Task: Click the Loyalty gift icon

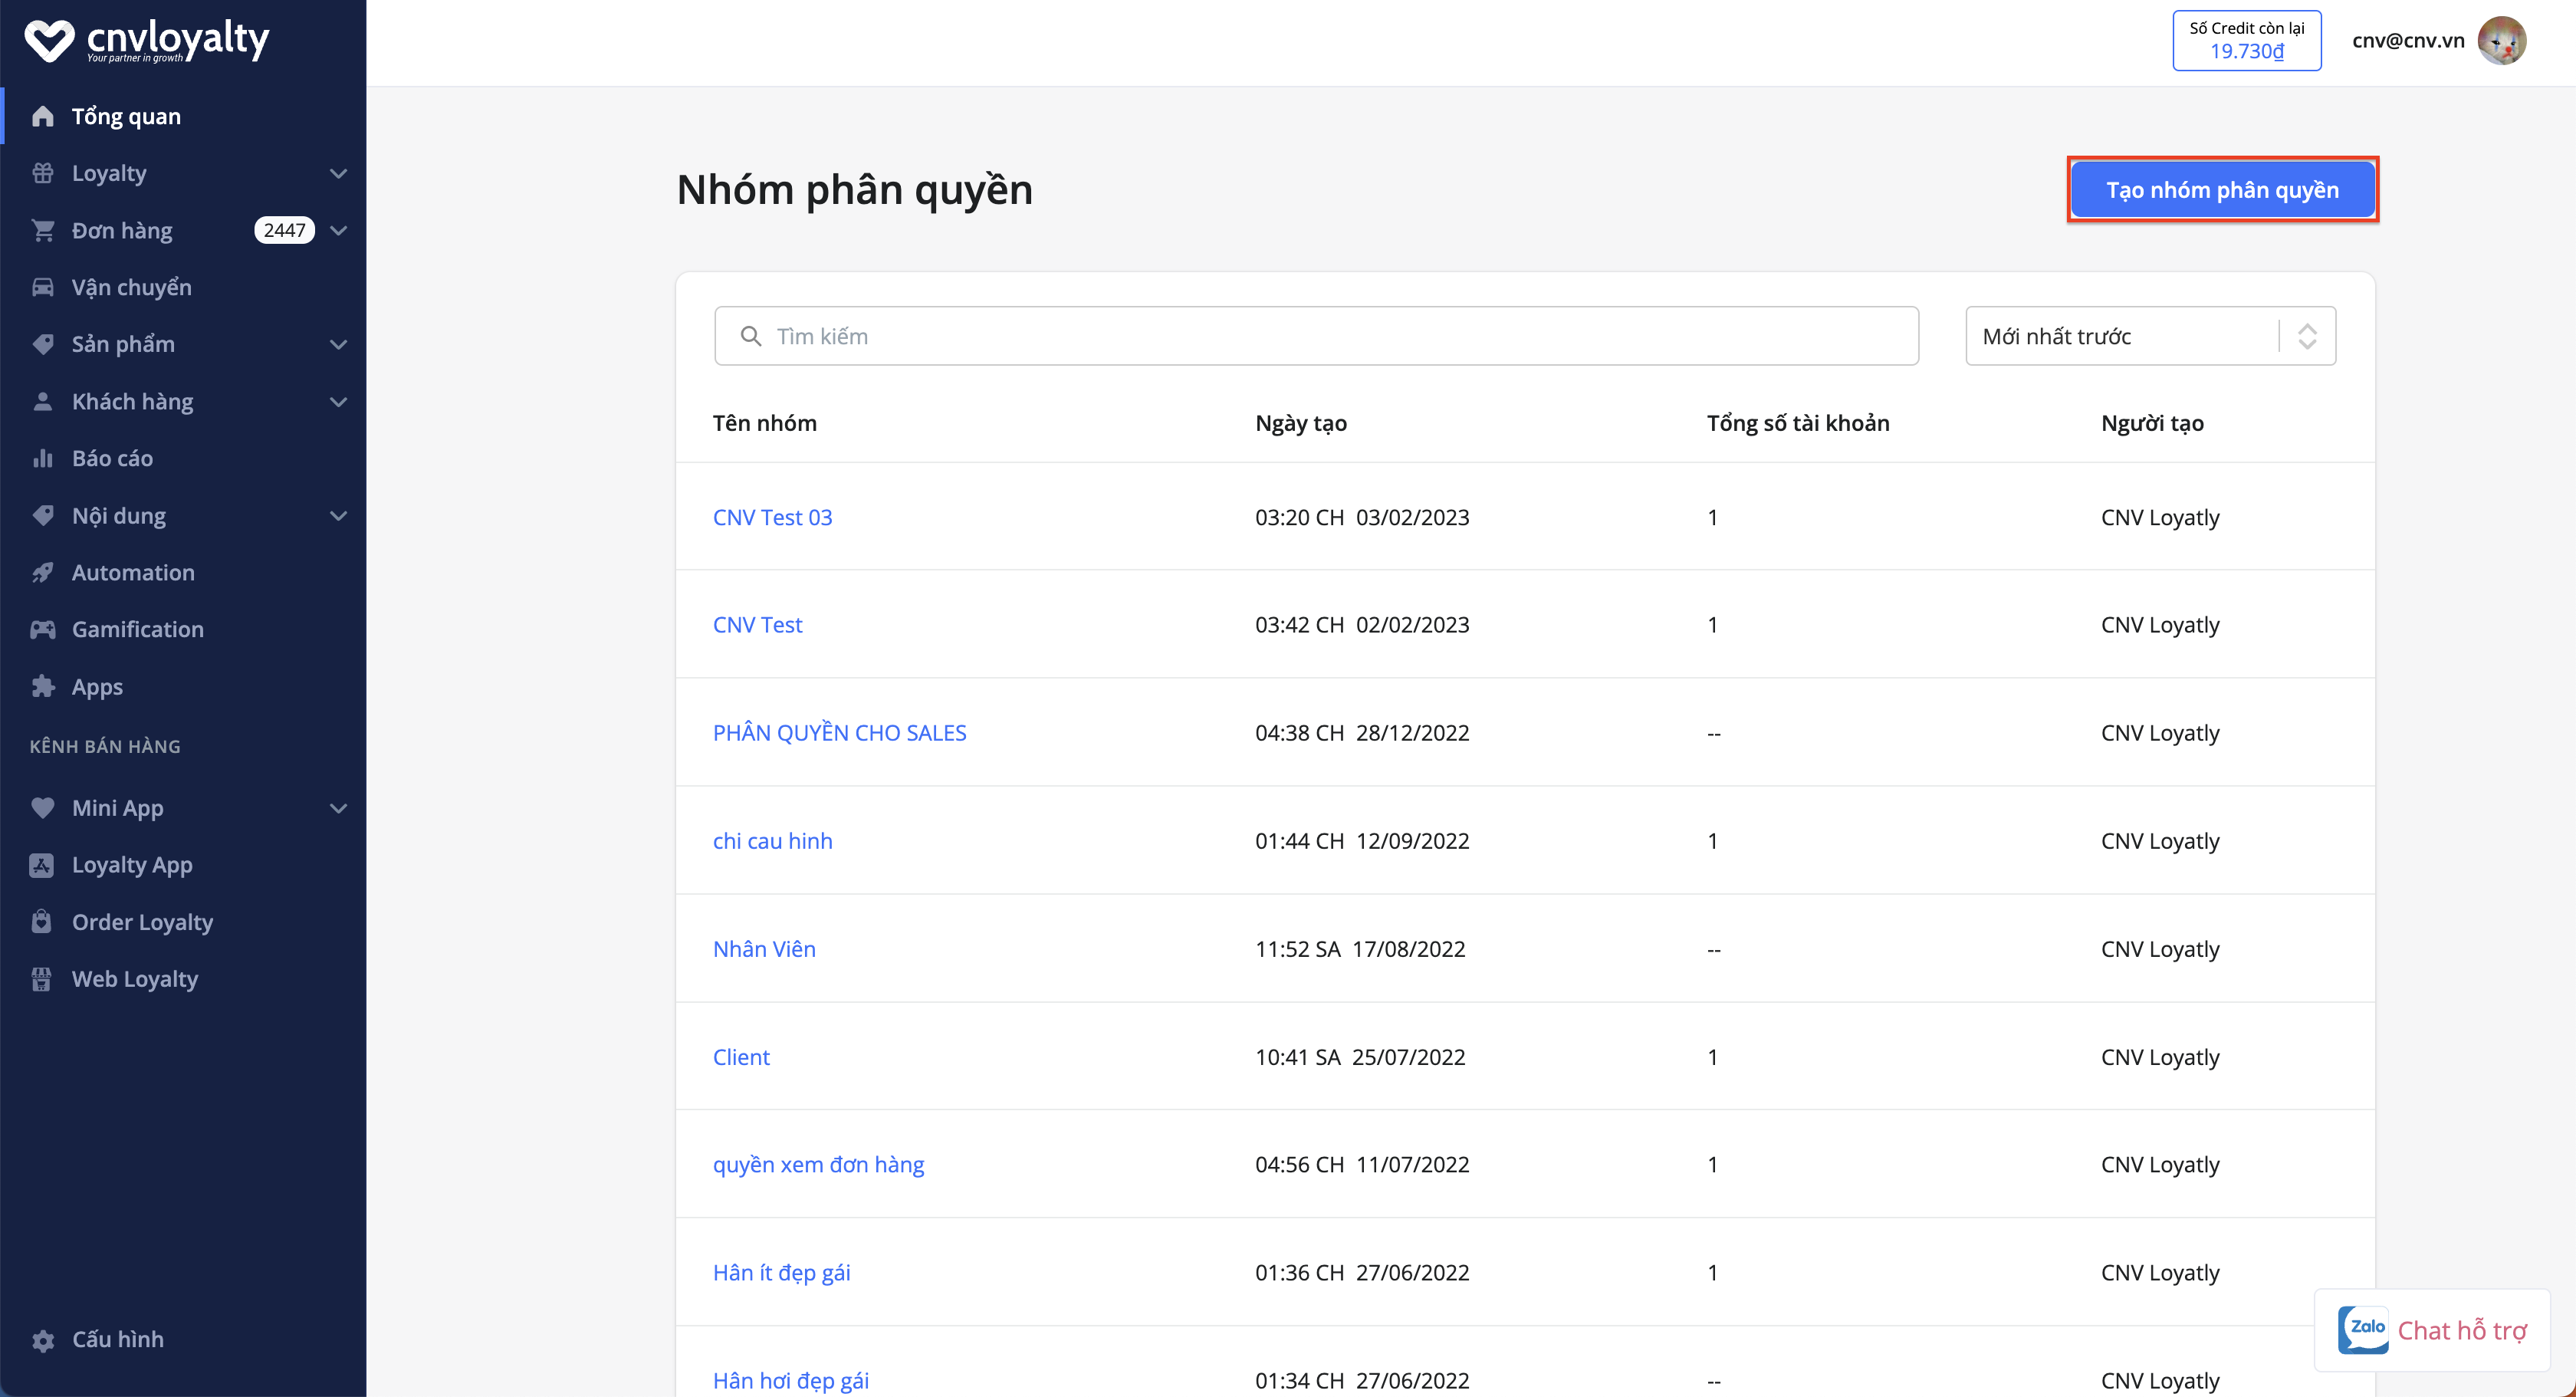Action: (42, 173)
